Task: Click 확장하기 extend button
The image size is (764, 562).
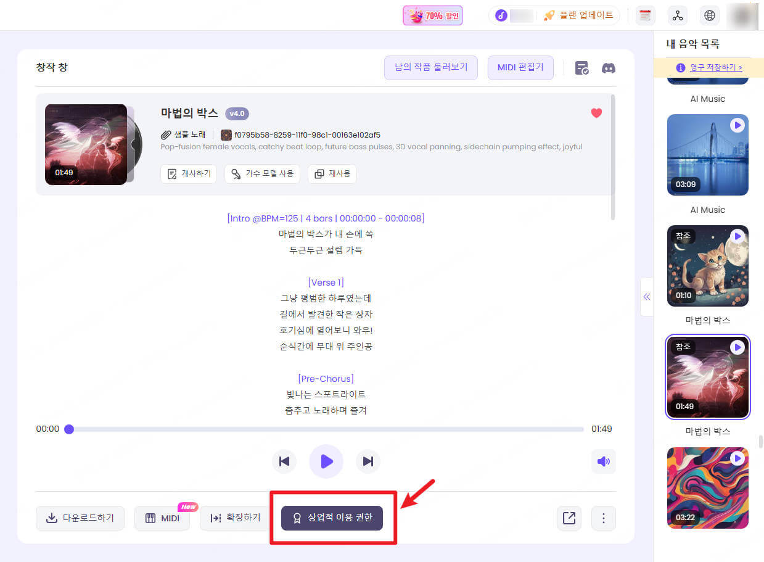Action: pos(236,518)
